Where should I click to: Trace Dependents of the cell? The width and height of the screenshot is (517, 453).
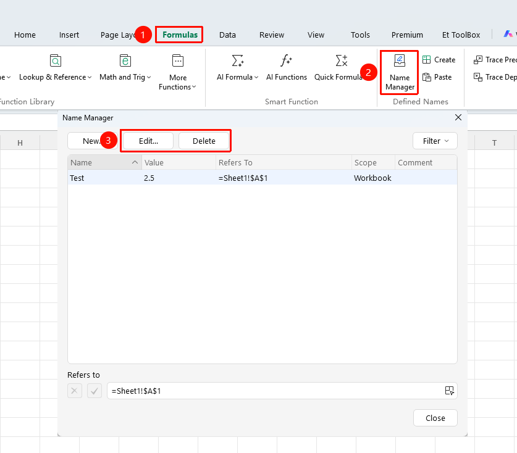[495, 77]
